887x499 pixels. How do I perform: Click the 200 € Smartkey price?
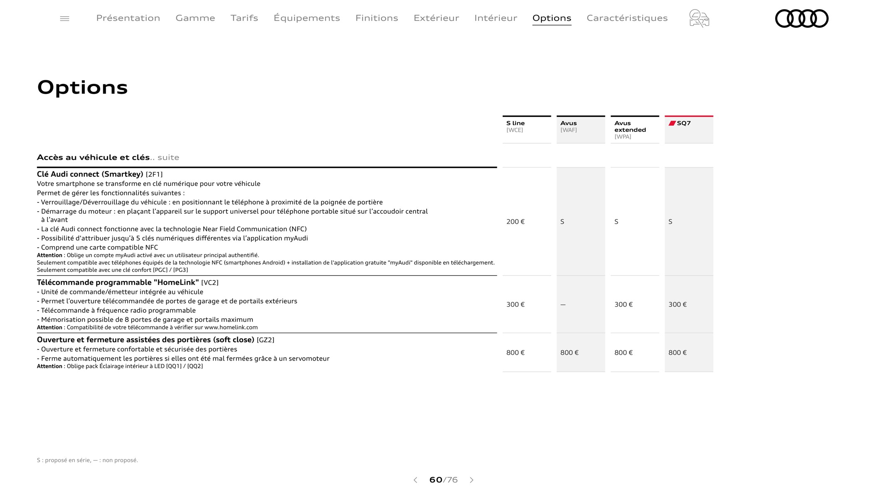pyautogui.click(x=515, y=222)
